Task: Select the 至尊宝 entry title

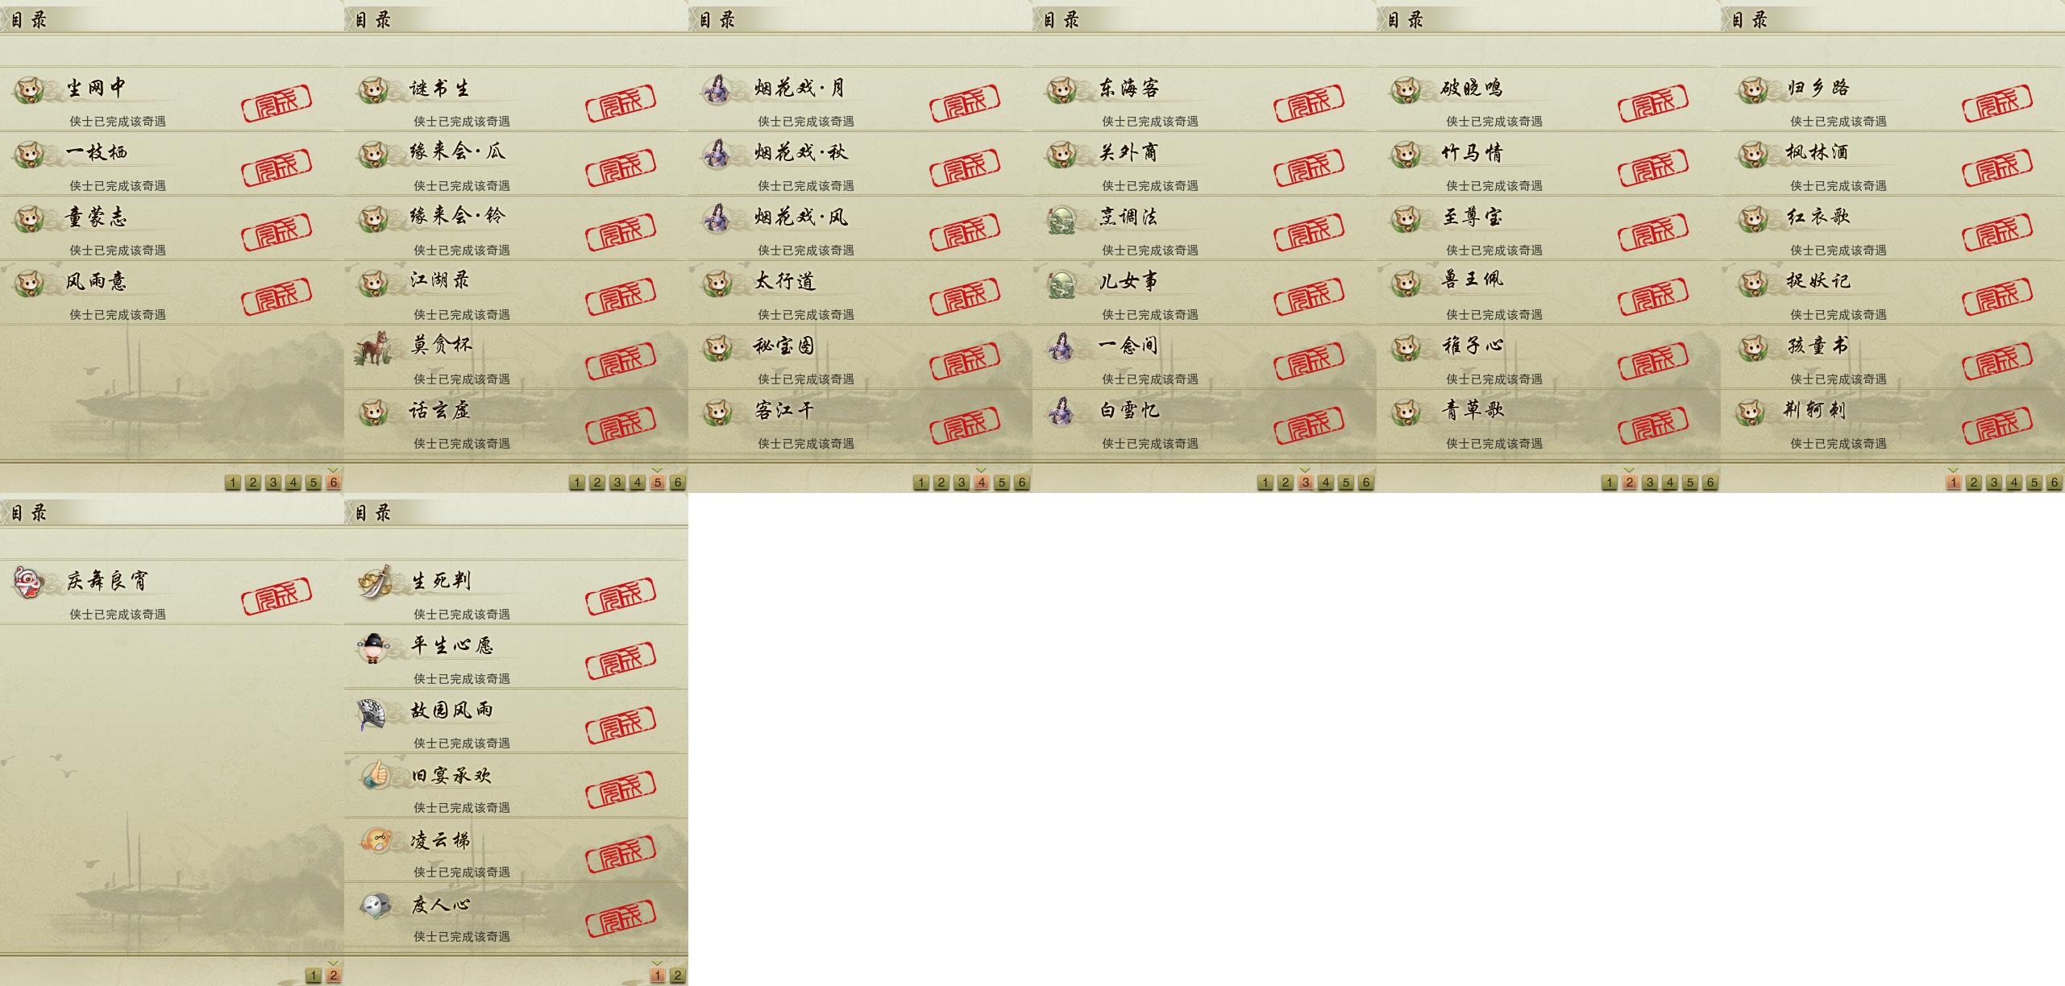Action: pos(1472,217)
